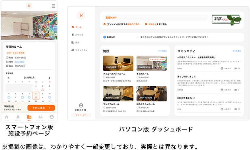This screenshot has height=150, width=250.
Task: Open the 彩都エコフリマ community post title
Action: coord(196,57)
